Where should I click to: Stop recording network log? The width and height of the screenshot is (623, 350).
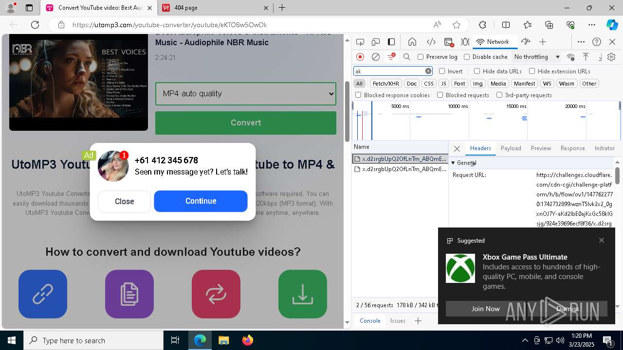click(x=360, y=57)
